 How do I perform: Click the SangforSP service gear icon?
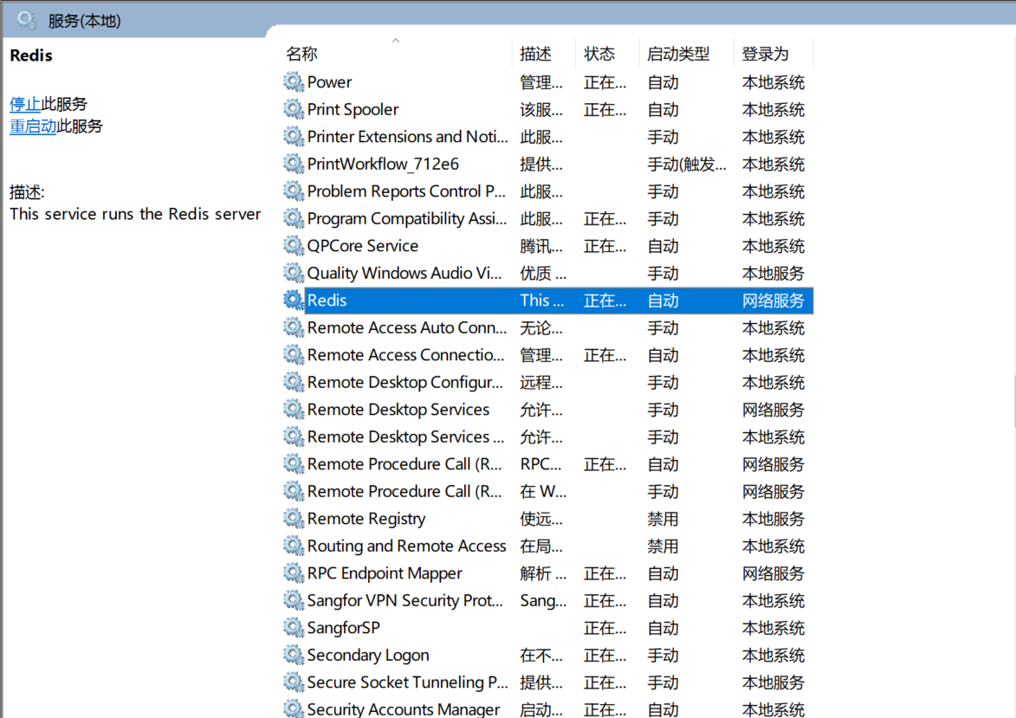(x=294, y=628)
